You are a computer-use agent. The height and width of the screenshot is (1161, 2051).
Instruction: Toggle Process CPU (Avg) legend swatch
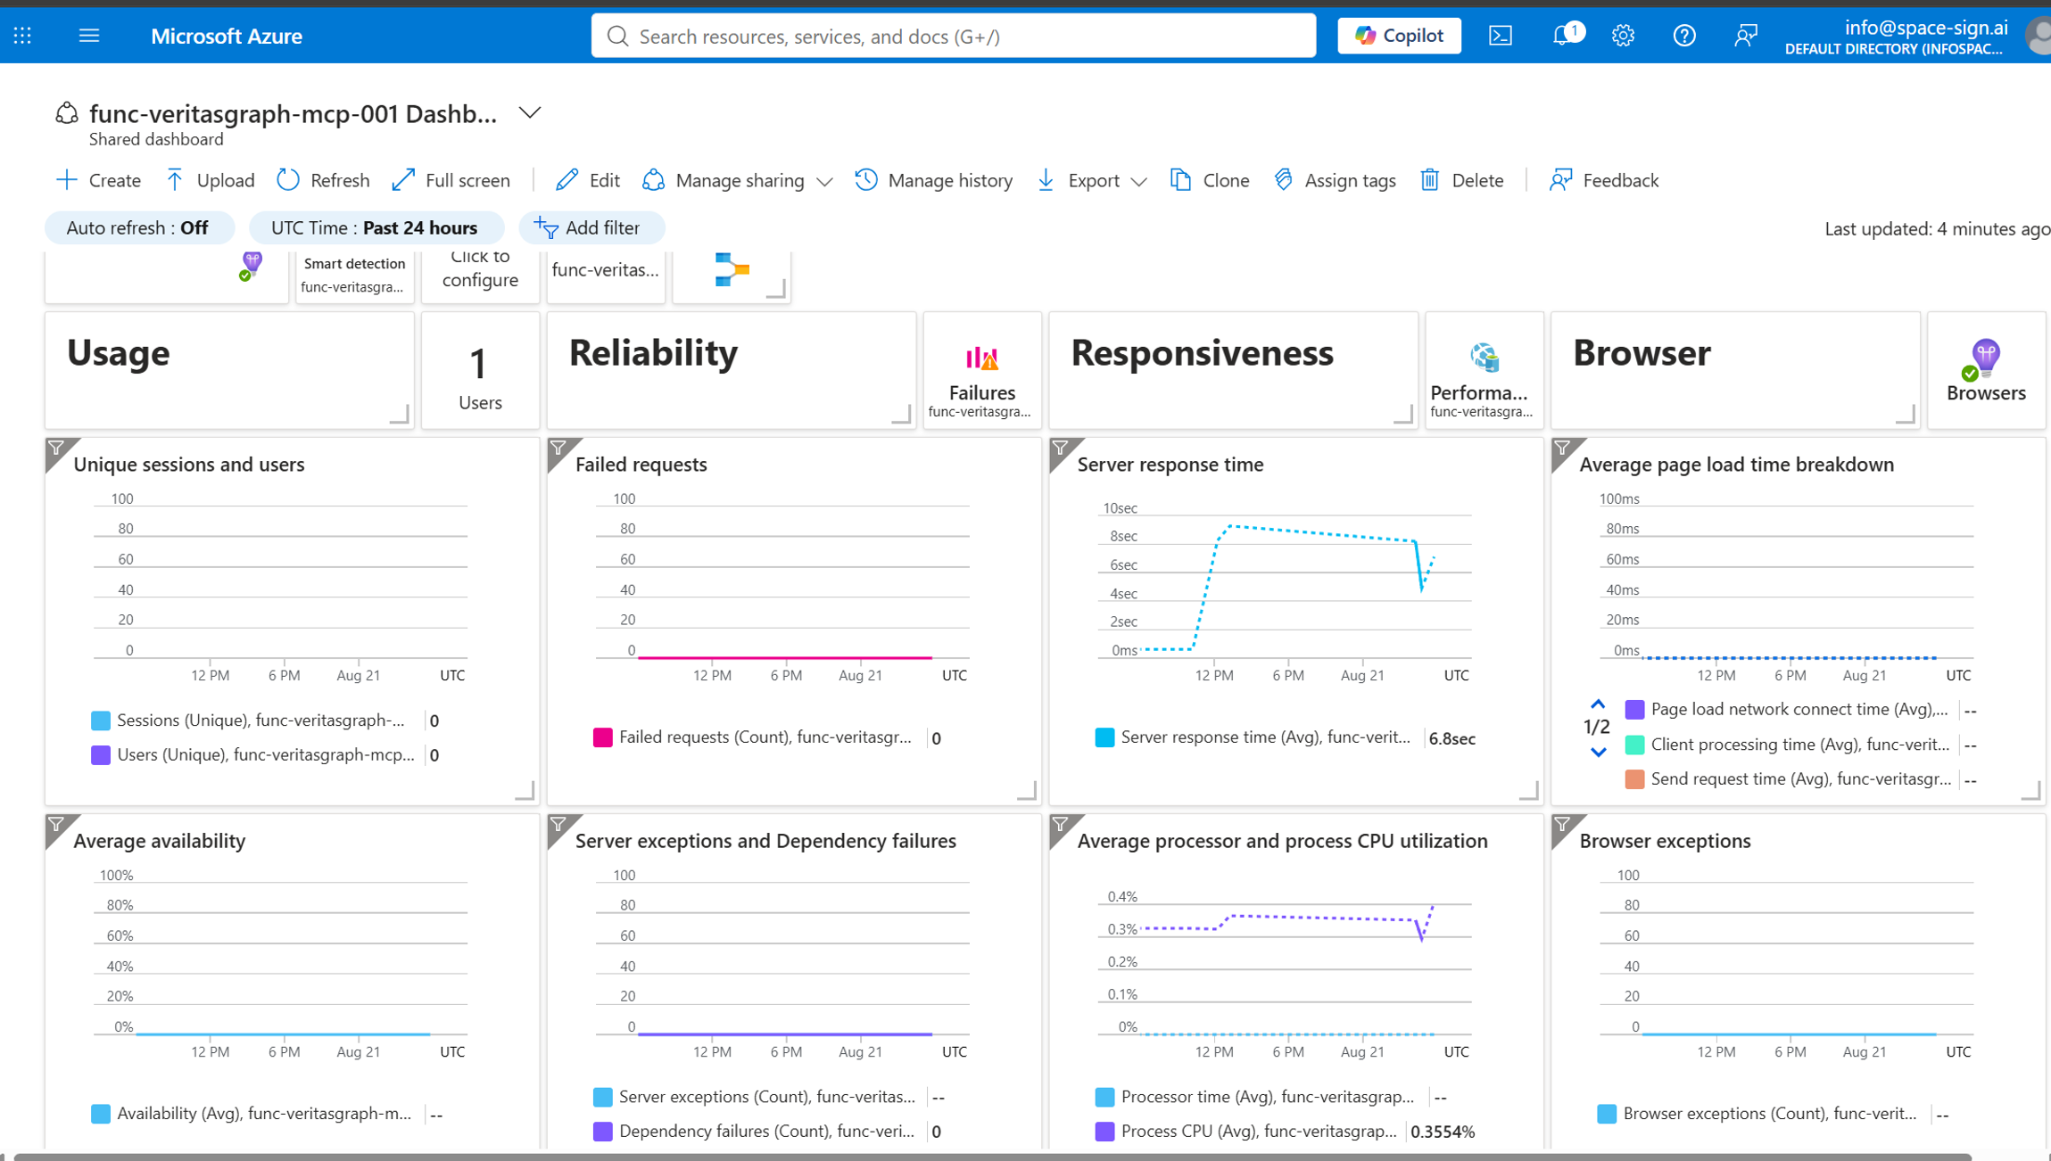tap(1104, 1132)
